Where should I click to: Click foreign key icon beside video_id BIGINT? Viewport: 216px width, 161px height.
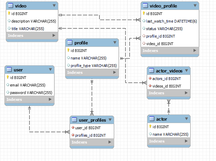(x=144, y=43)
